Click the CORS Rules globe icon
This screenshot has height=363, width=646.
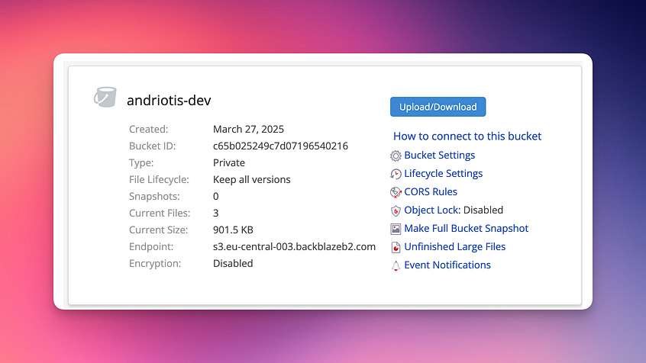[x=396, y=192]
